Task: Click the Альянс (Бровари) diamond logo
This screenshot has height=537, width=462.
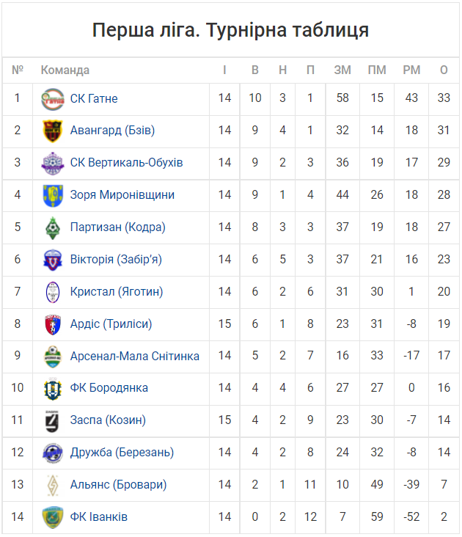Action: coord(53,486)
